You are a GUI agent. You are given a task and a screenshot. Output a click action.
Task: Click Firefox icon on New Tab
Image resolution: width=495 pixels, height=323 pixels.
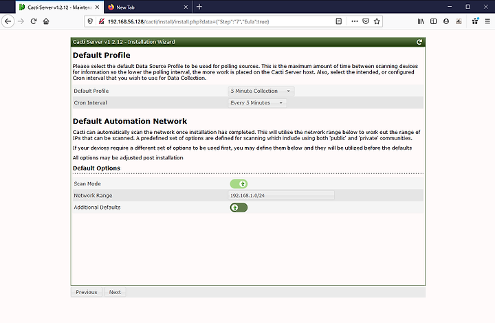click(111, 7)
